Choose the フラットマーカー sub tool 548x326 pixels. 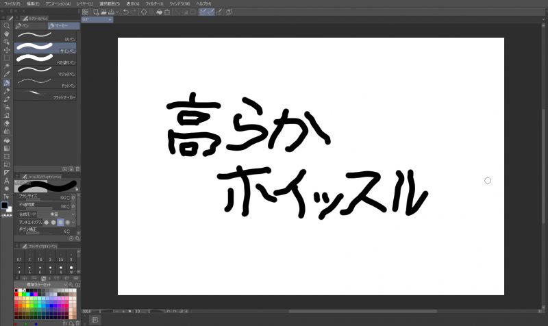point(45,95)
